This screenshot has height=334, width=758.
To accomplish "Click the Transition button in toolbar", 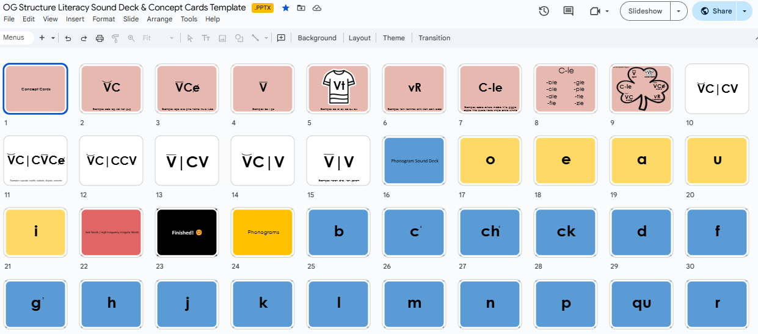I will coord(434,38).
